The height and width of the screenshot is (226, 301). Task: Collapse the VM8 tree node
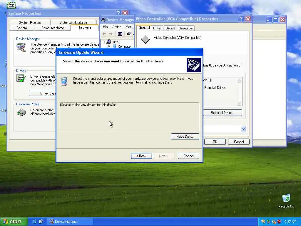click(x=103, y=42)
